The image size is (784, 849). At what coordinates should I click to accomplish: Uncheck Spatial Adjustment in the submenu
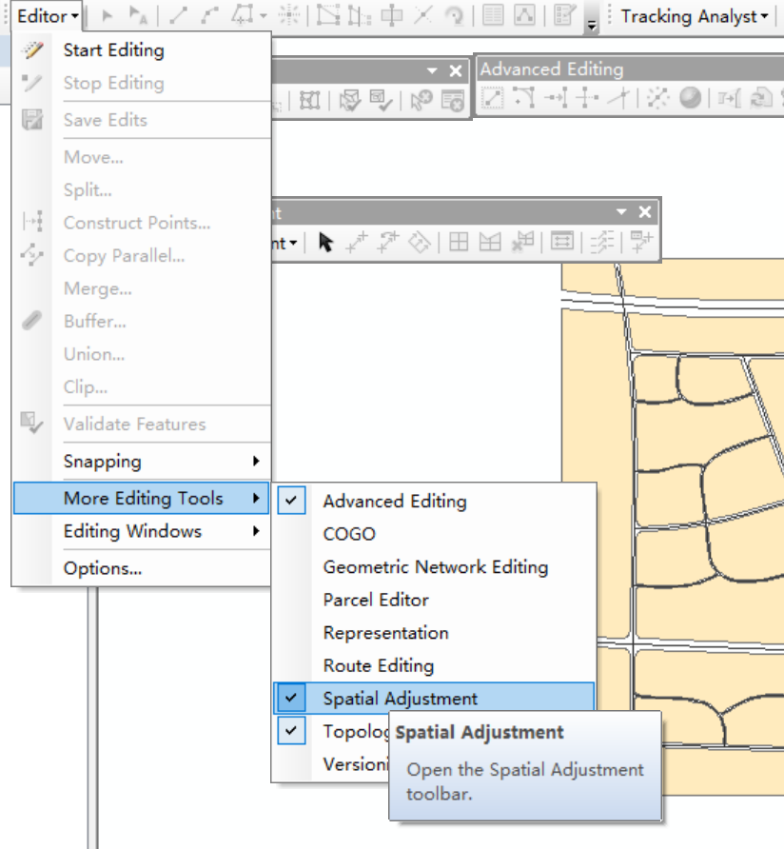click(291, 698)
